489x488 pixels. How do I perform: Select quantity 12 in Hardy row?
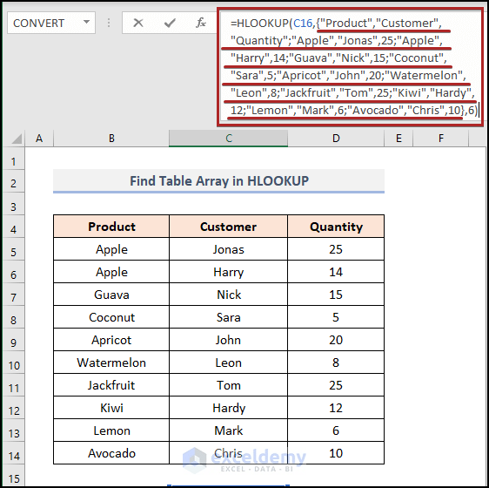[336, 408]
